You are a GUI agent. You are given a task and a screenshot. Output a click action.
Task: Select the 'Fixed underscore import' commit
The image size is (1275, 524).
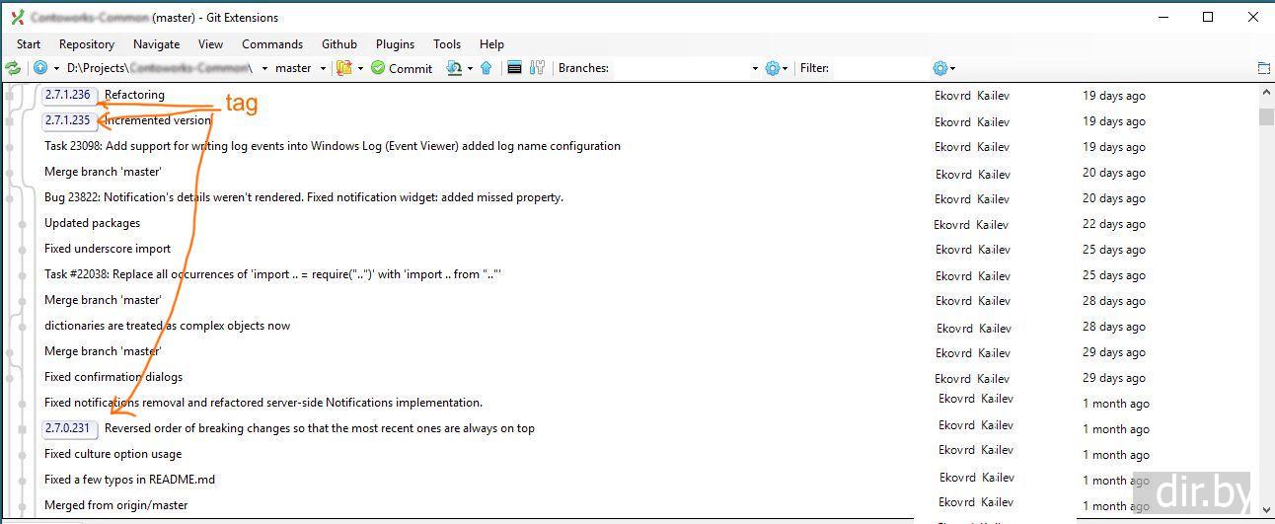[108, 249]
